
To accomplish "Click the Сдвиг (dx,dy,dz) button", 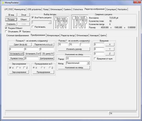I will point(20,44).
